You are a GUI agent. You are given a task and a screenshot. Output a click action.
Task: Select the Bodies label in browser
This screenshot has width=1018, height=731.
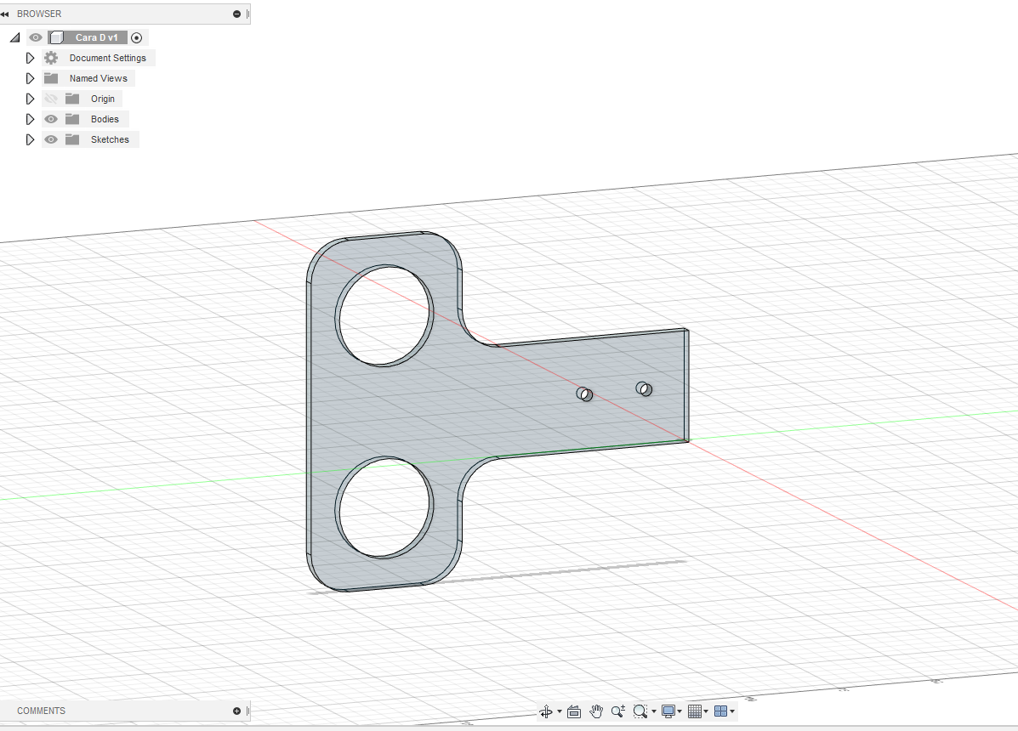tap(105, 119)
